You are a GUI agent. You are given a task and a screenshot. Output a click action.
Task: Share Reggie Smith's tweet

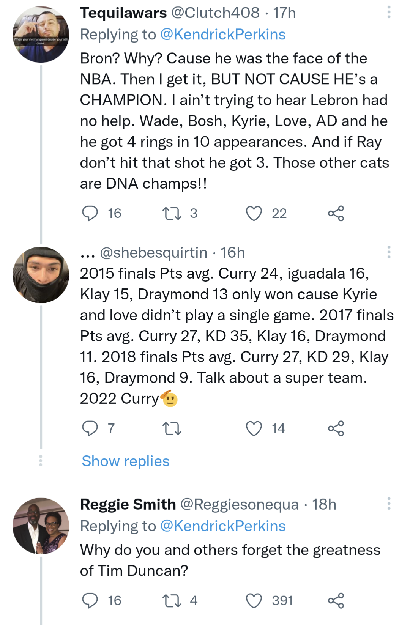coord(336,601)
